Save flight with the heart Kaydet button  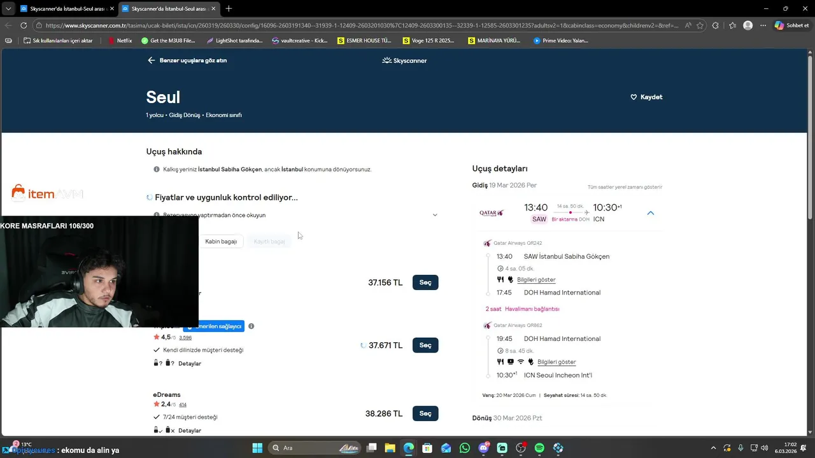(x=646, y=97)
